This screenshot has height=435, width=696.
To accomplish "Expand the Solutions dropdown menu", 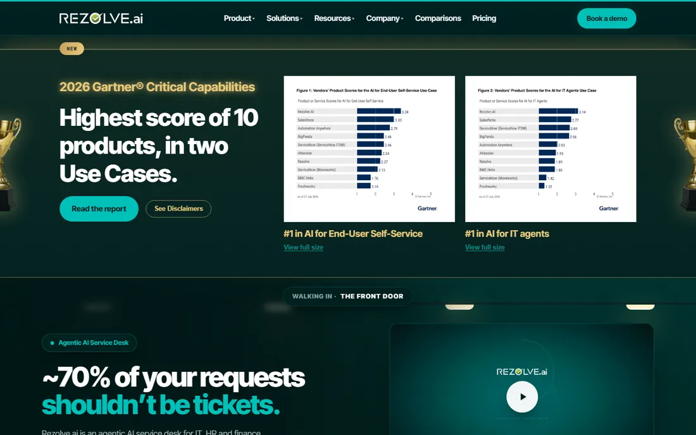I will [284, 18].
